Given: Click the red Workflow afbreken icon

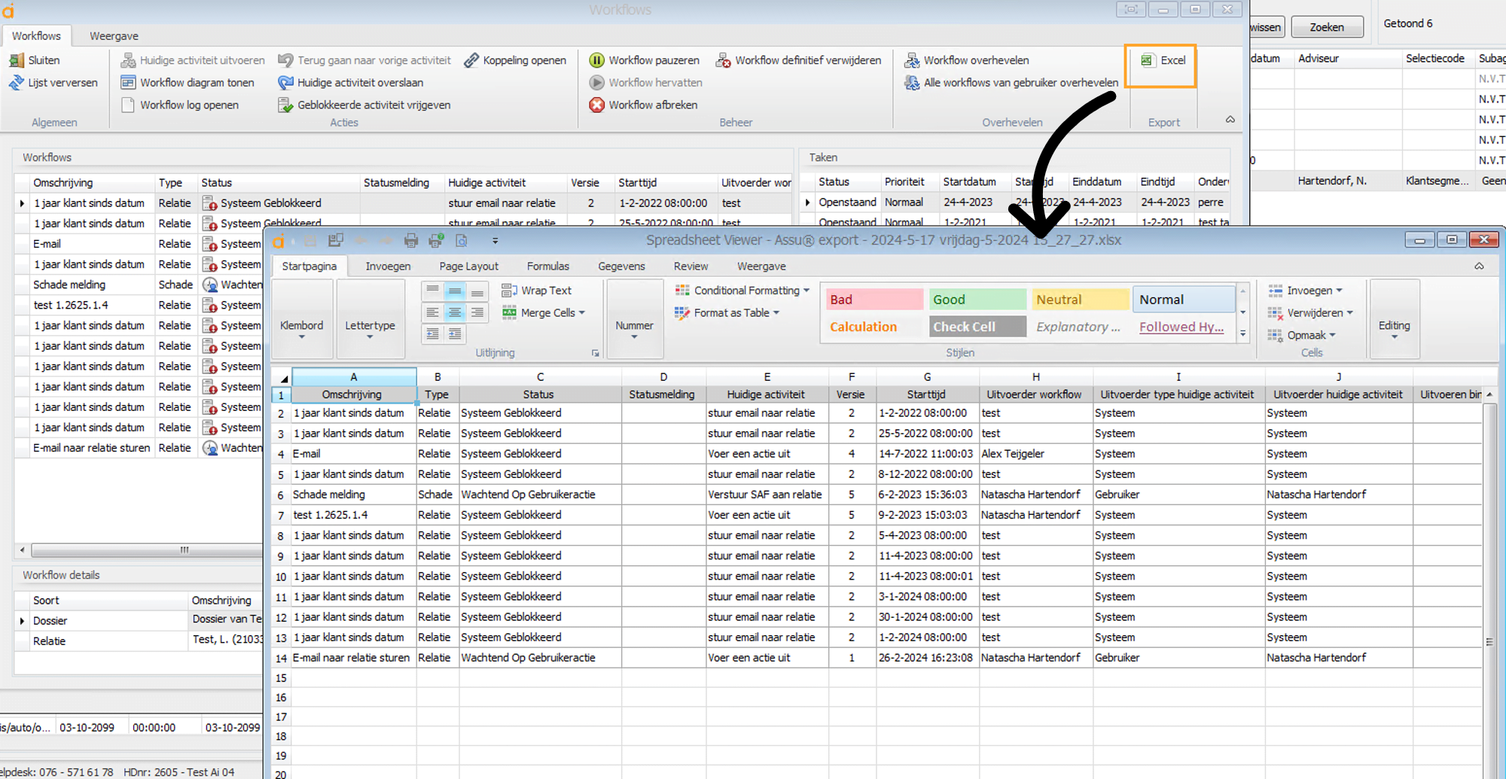Looking at the screenshot, I should click(597, 105).
